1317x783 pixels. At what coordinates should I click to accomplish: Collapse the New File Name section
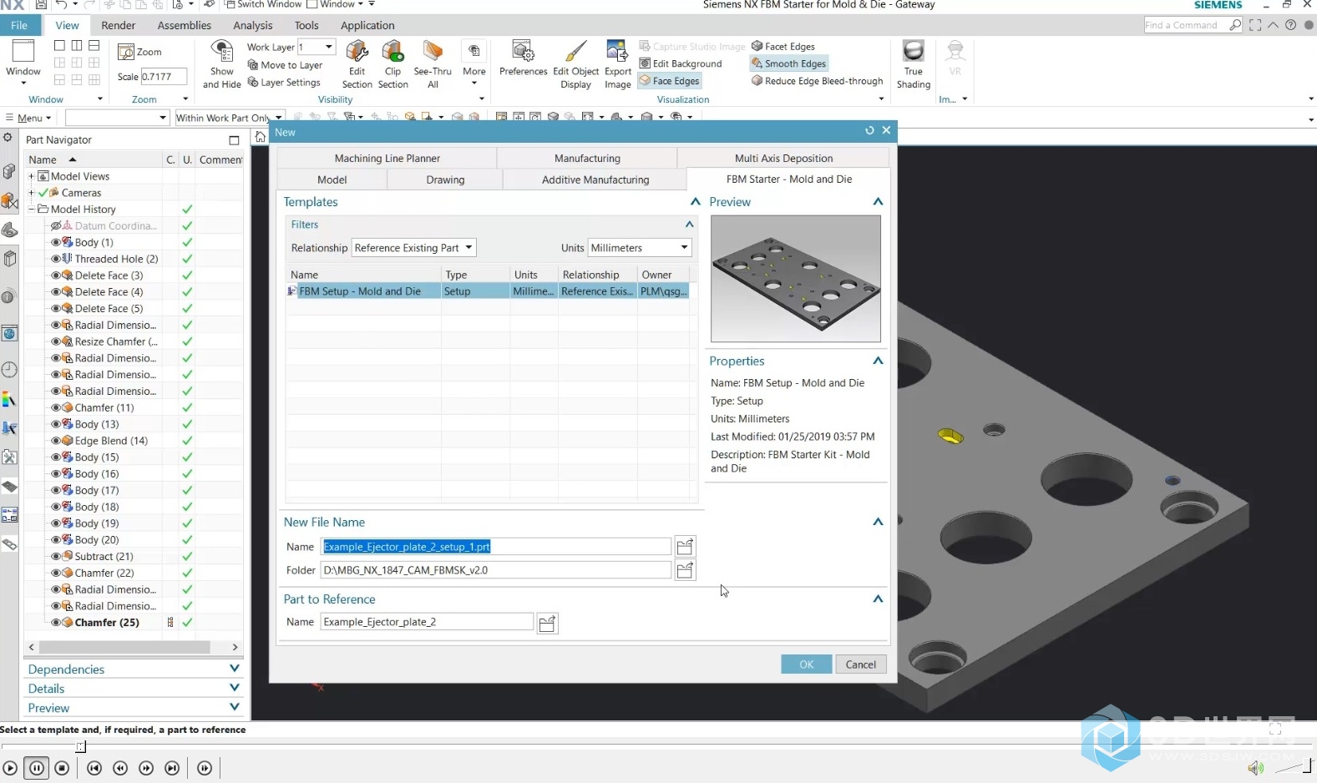[x=878, y=522]
